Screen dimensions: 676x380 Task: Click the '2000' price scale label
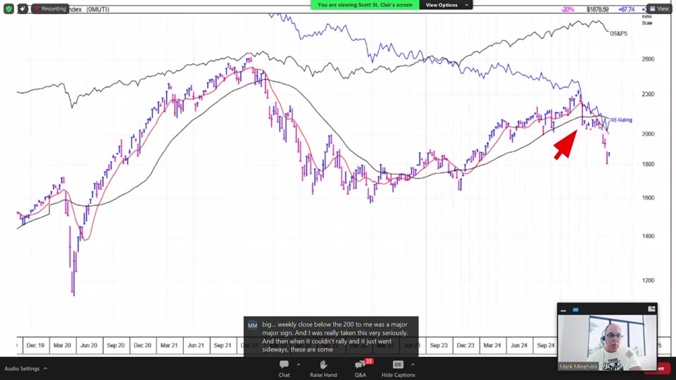point(648,134)
